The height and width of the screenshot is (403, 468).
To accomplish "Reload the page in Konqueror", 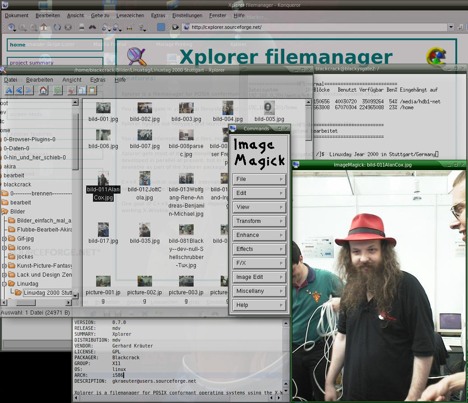I will coord(57,27).
